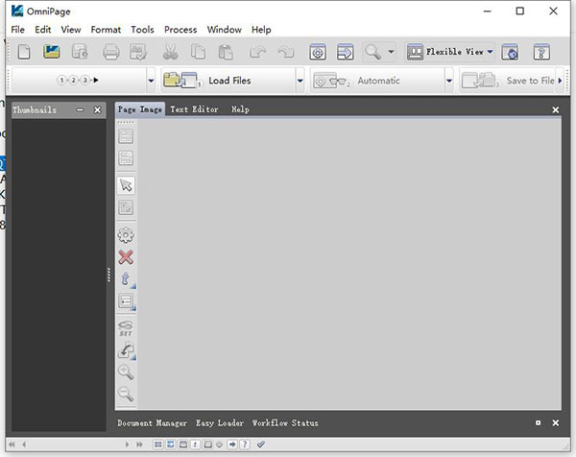Toggle the window panel icon in the status bar

pyautogui.click(x=183, y=445)
